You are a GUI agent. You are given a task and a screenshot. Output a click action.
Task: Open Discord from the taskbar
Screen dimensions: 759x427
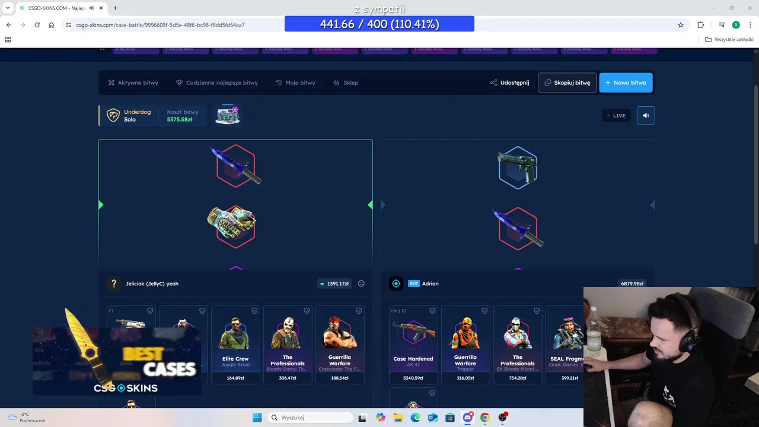pos(467,418)
